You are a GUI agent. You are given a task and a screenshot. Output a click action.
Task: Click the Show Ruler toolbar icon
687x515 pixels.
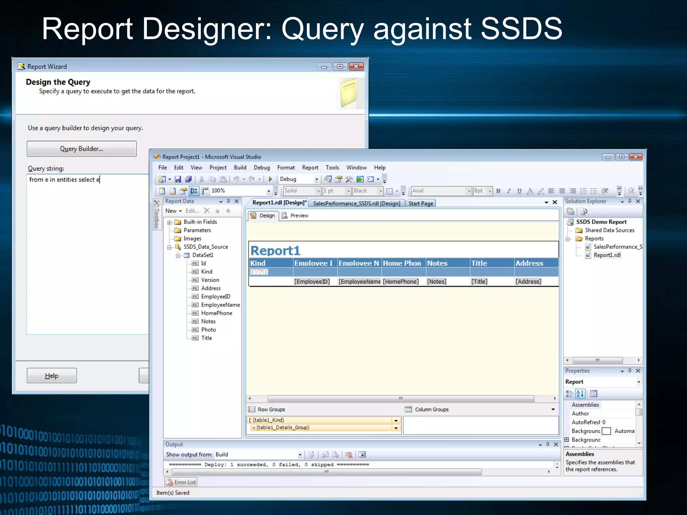pos(205,191)
